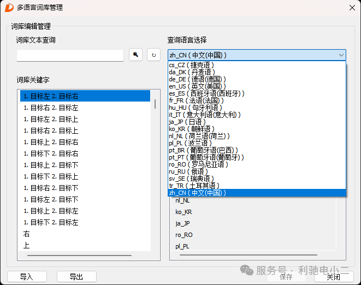Choose pt_BR (葡萄牙语(巴西)) option

tap(257, 150)
